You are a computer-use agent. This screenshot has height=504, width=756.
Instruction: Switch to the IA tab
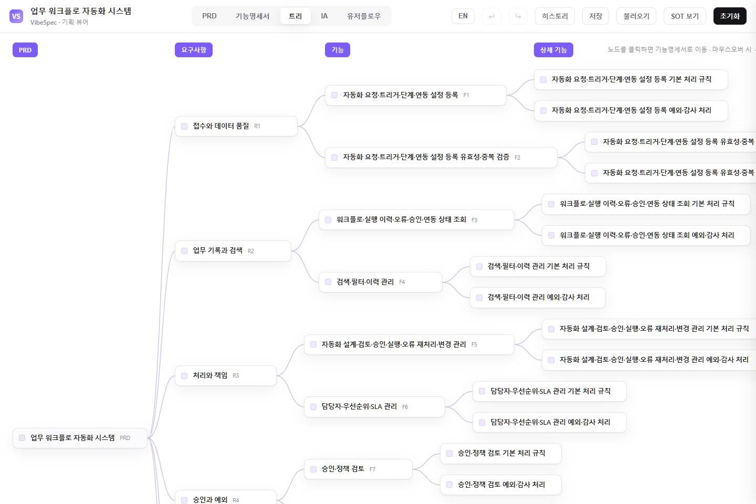pyautogui.click(x=324, y=16)
